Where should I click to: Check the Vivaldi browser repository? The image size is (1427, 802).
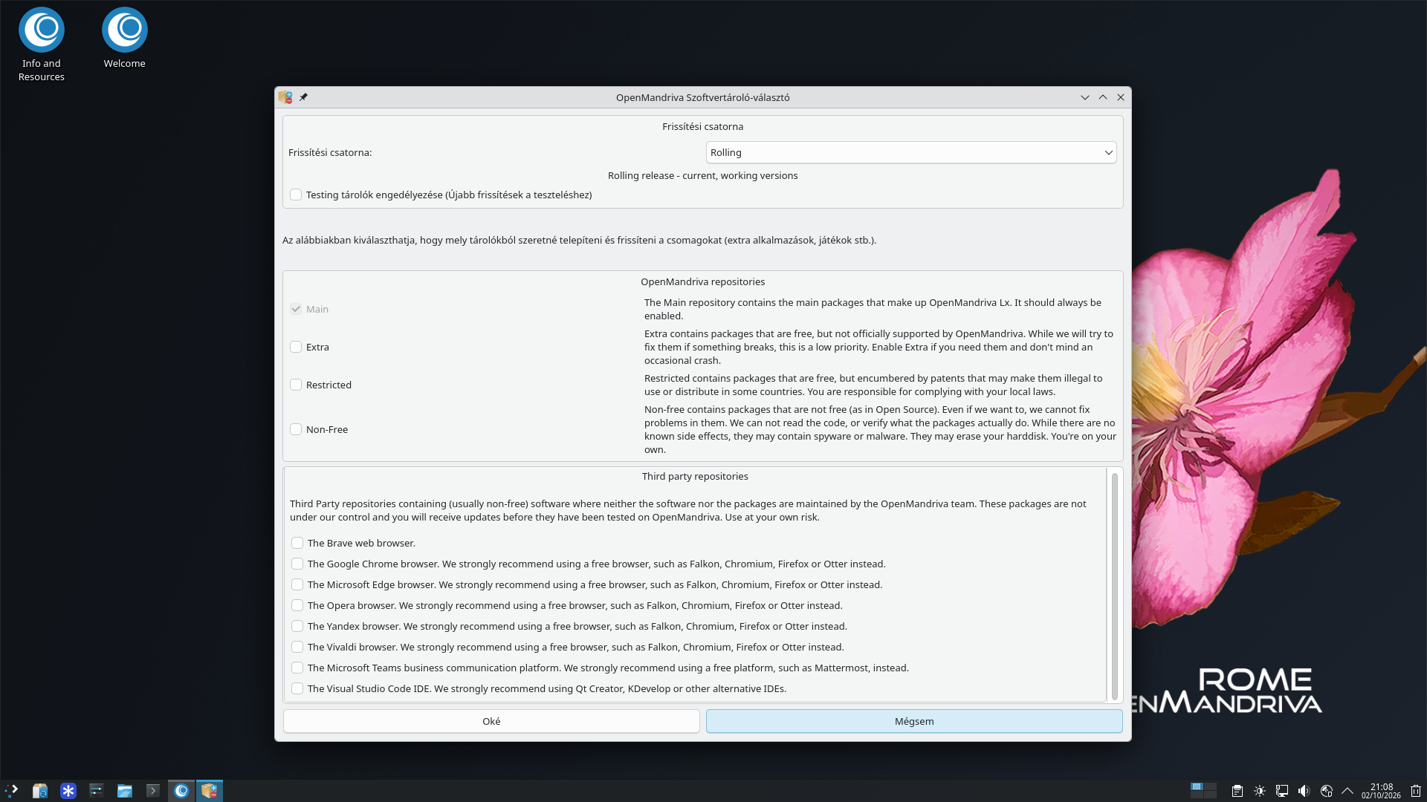click(297, 647)
